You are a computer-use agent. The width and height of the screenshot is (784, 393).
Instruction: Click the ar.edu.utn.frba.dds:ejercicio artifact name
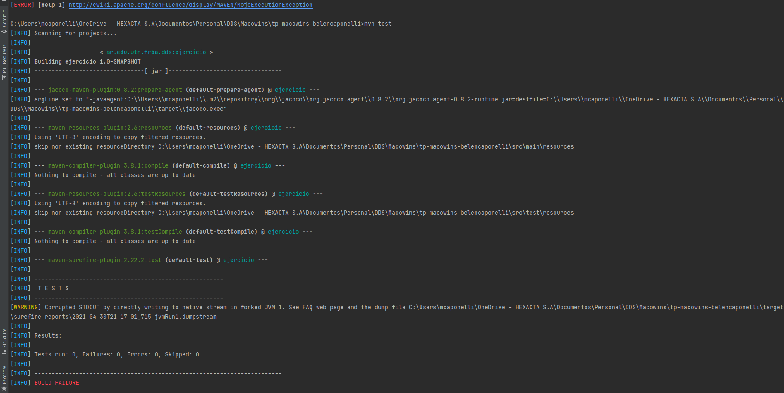(x=156, y=52)
